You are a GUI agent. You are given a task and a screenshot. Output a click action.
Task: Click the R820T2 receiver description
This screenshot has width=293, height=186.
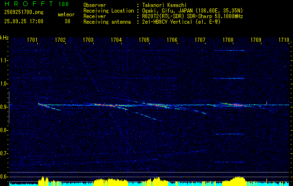(192, 16)
